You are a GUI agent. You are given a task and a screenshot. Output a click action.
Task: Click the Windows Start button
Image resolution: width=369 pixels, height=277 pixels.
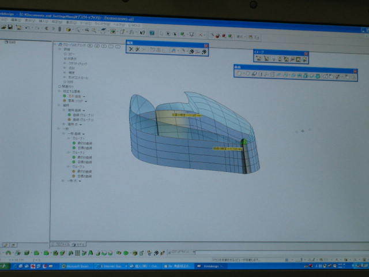[5, 266]
